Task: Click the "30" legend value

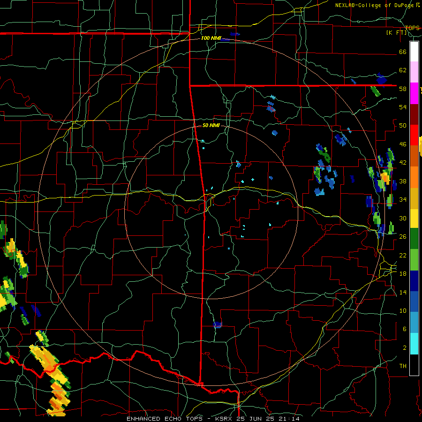Action: (x=403, y=218)
